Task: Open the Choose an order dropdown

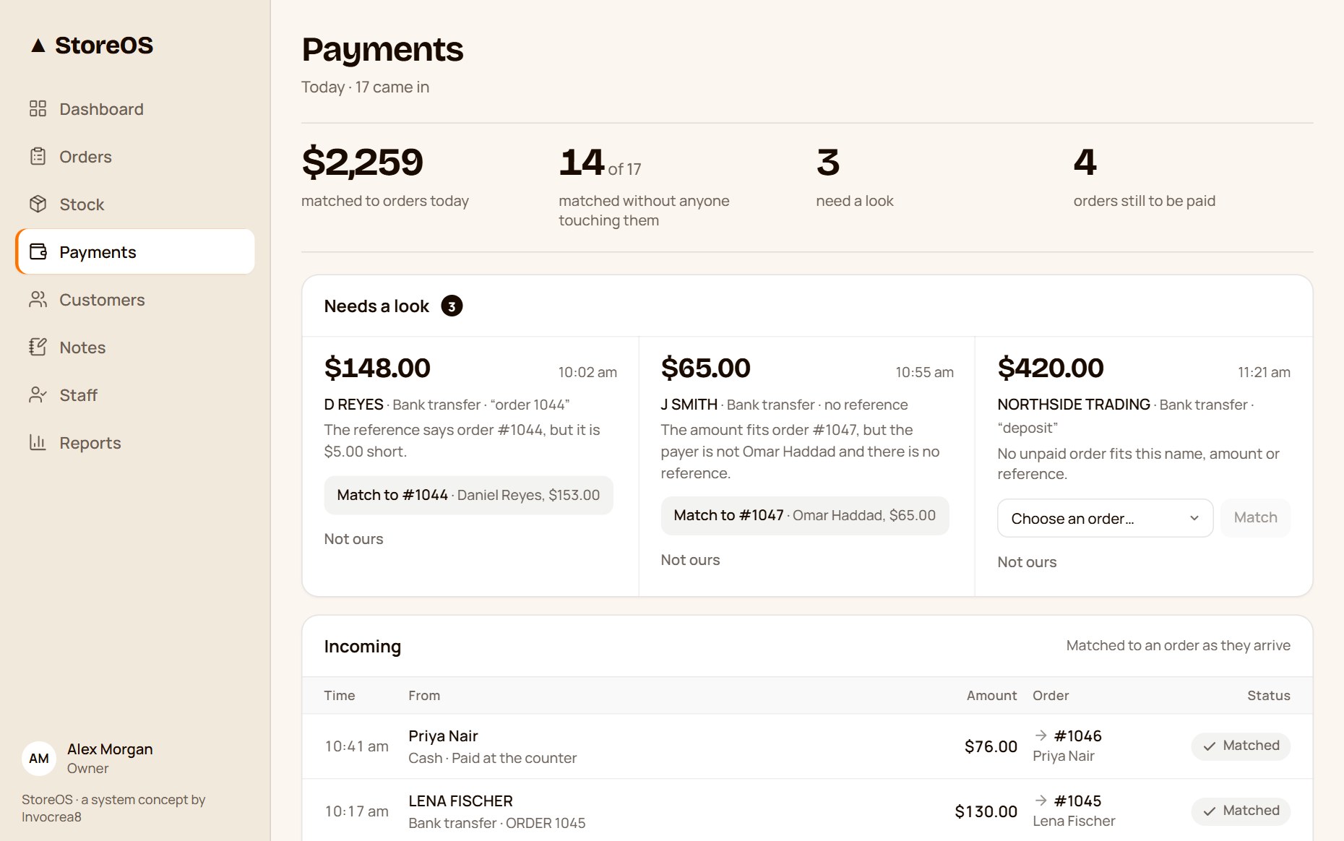Action: [x=1105, y=519]
